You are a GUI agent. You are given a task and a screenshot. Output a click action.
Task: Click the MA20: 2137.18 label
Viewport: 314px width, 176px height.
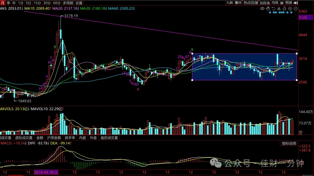coord(66,8)
